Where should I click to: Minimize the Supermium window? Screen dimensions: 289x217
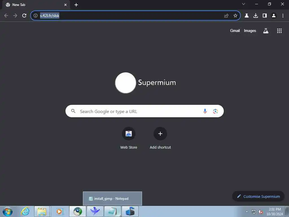pyautogui.click(x=256, y=4)
